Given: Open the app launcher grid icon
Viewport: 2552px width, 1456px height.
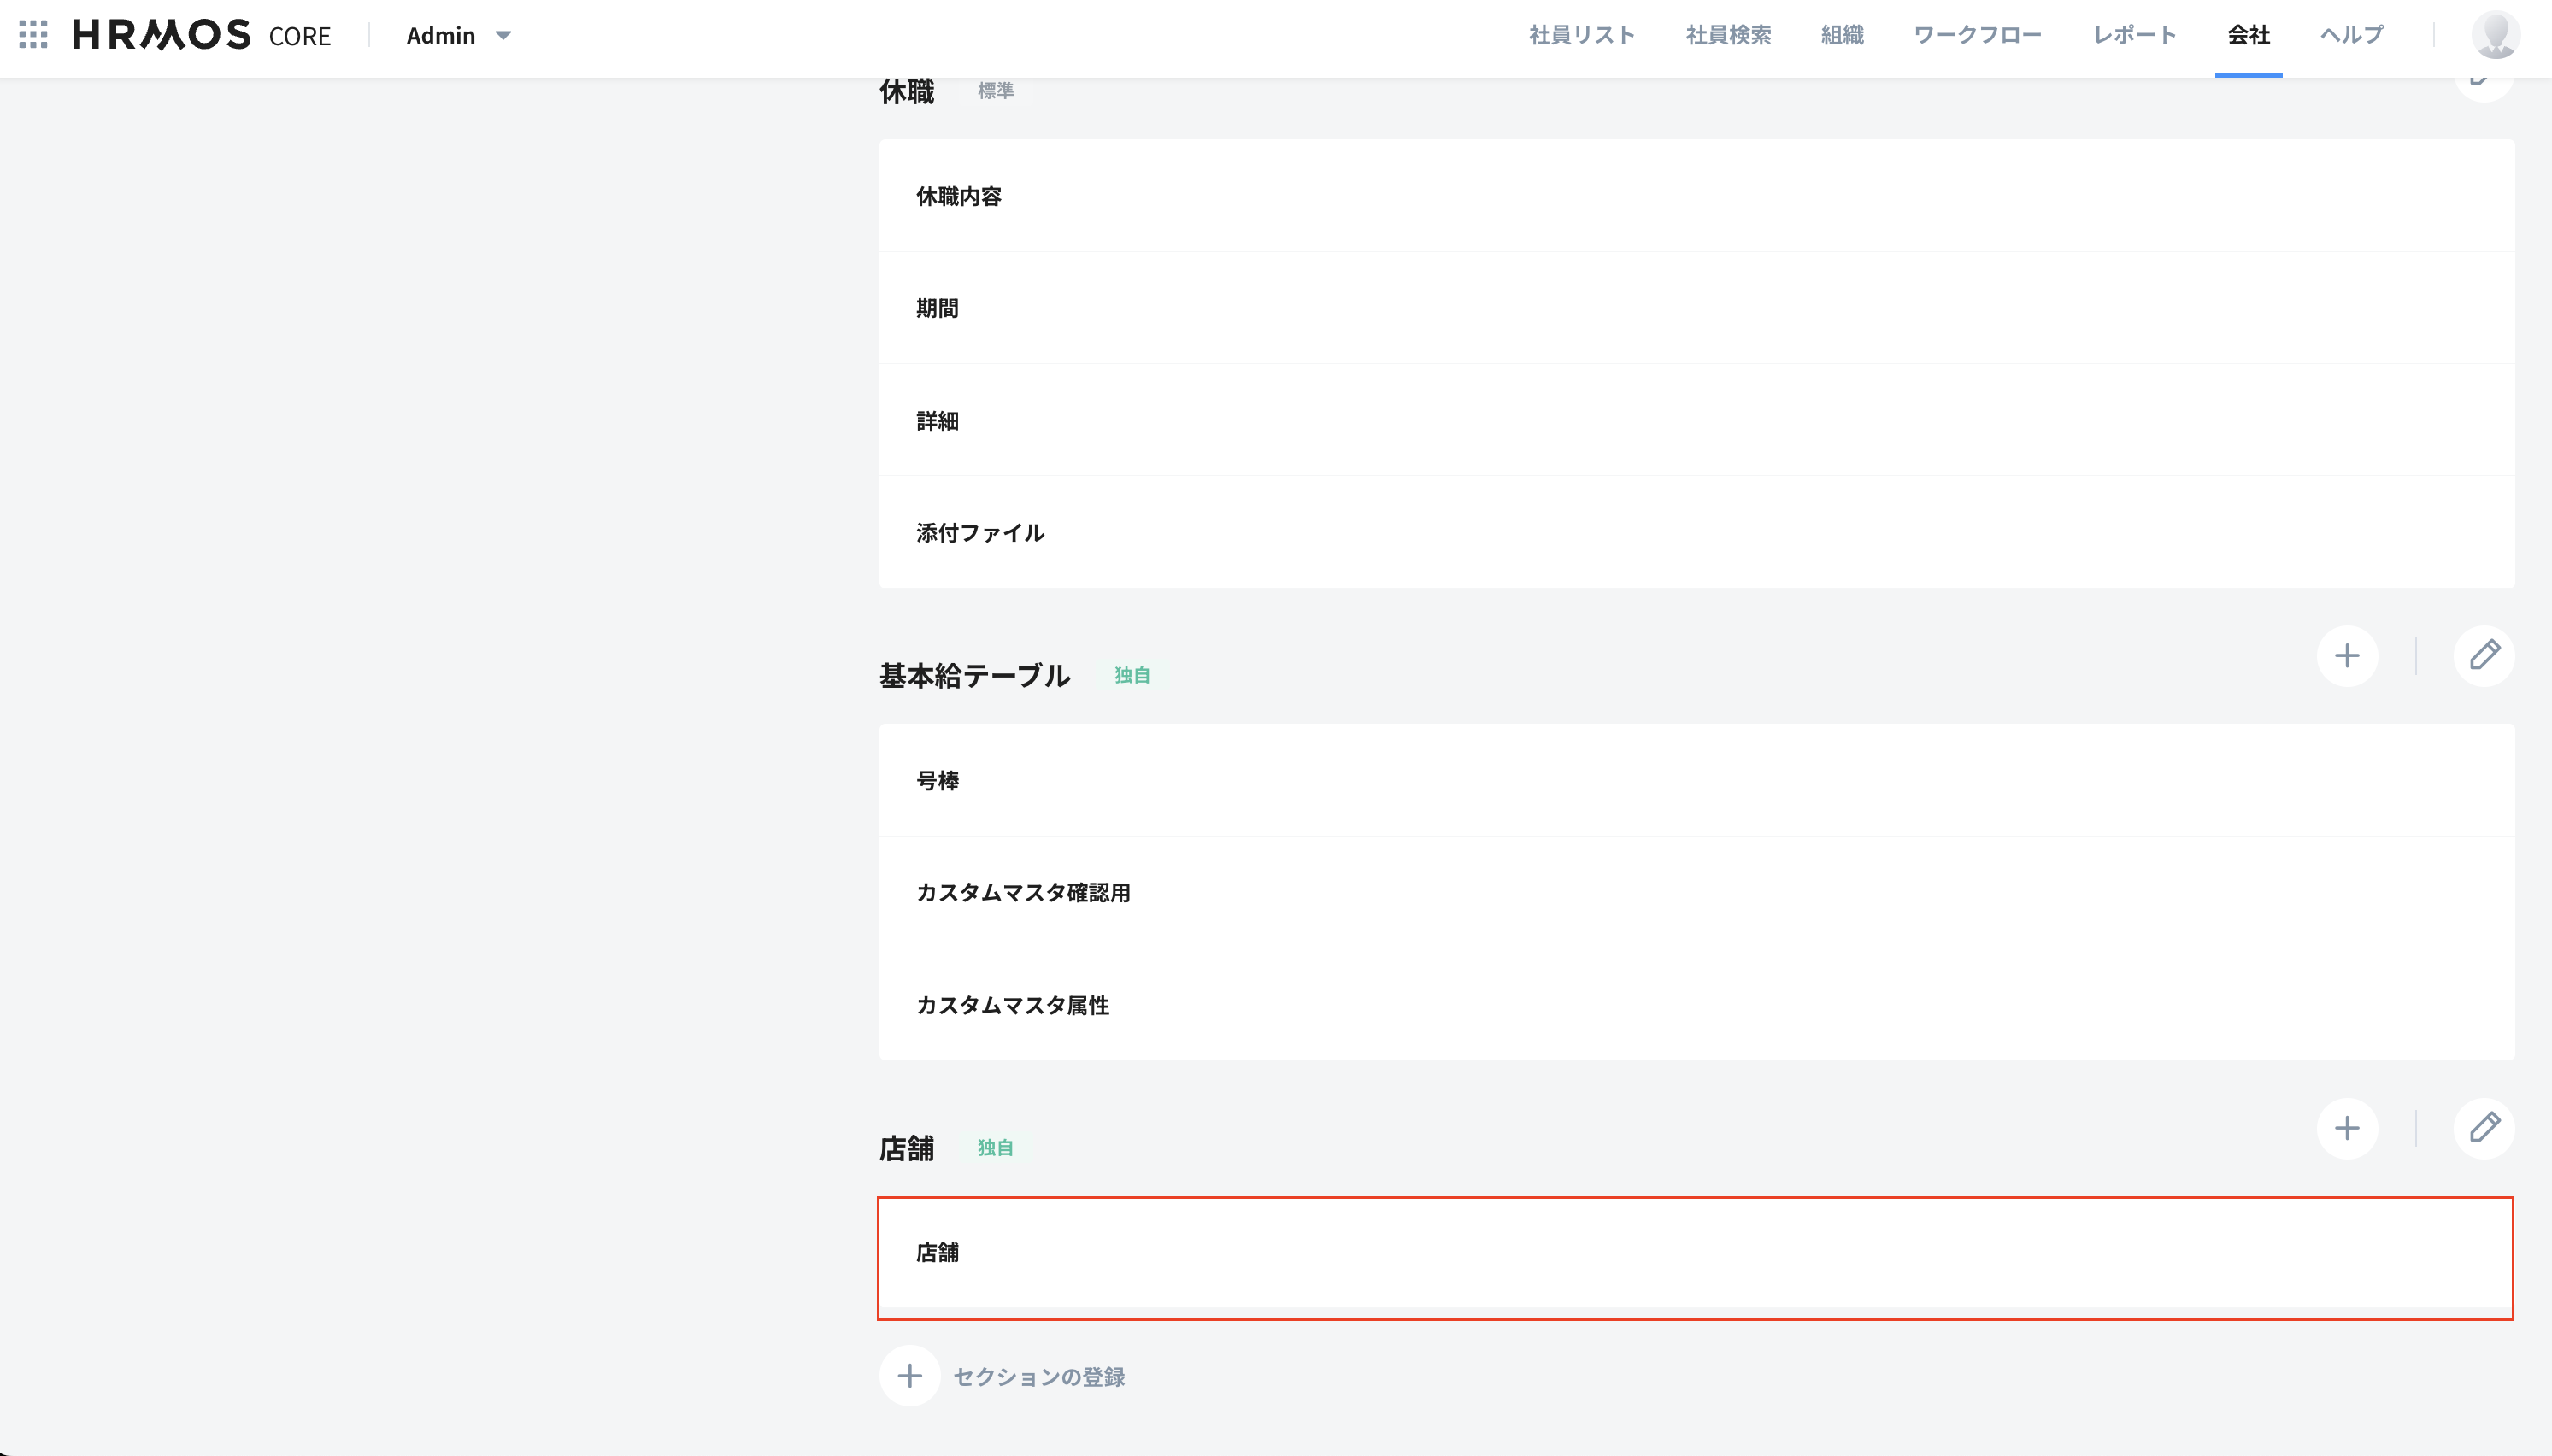Looking at the screenshot, I should coord(33,35).
